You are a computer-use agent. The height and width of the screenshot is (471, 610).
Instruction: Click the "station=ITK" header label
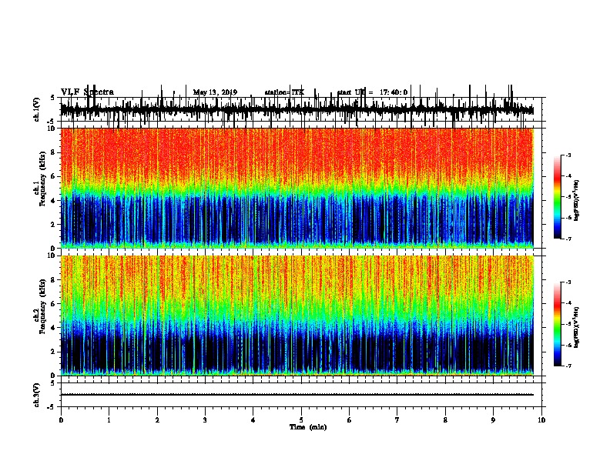284,92
